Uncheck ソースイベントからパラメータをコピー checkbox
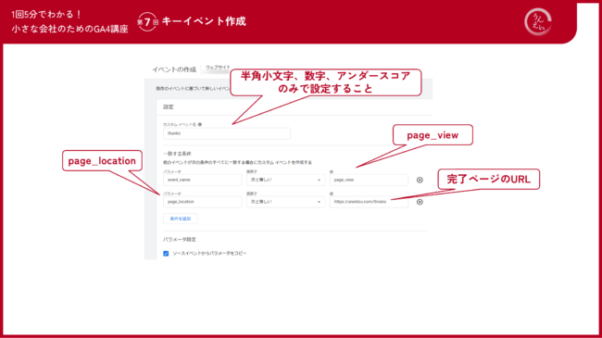 coord(166,254)
